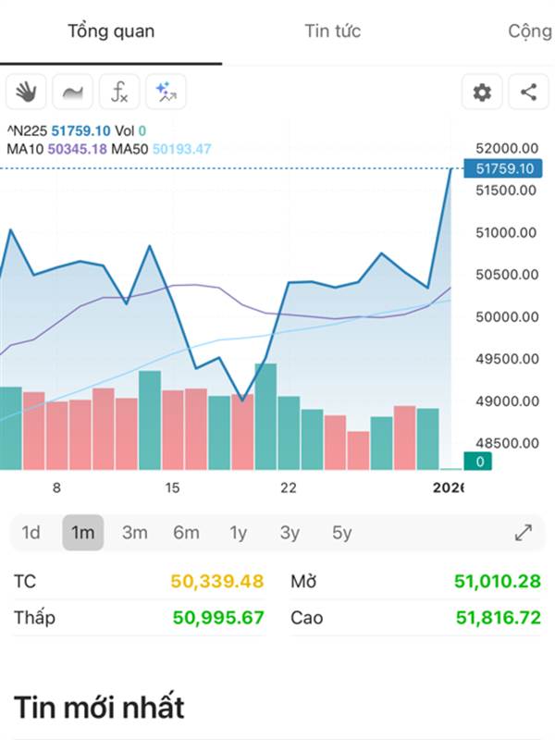555x740 pixels.
Task: Switch to 1y time range
Action: pos(239,533)
